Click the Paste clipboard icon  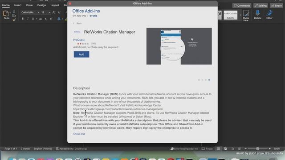point(6,14)
